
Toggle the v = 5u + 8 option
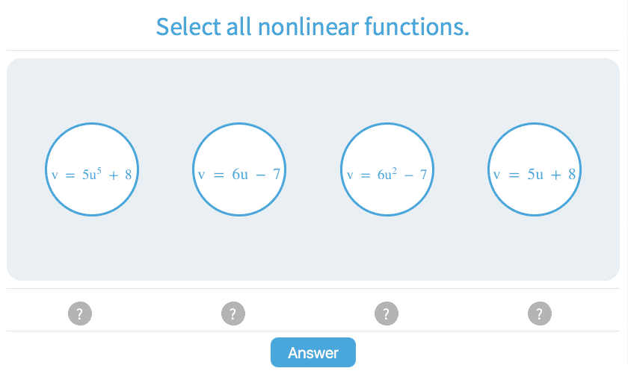[534, 170]
